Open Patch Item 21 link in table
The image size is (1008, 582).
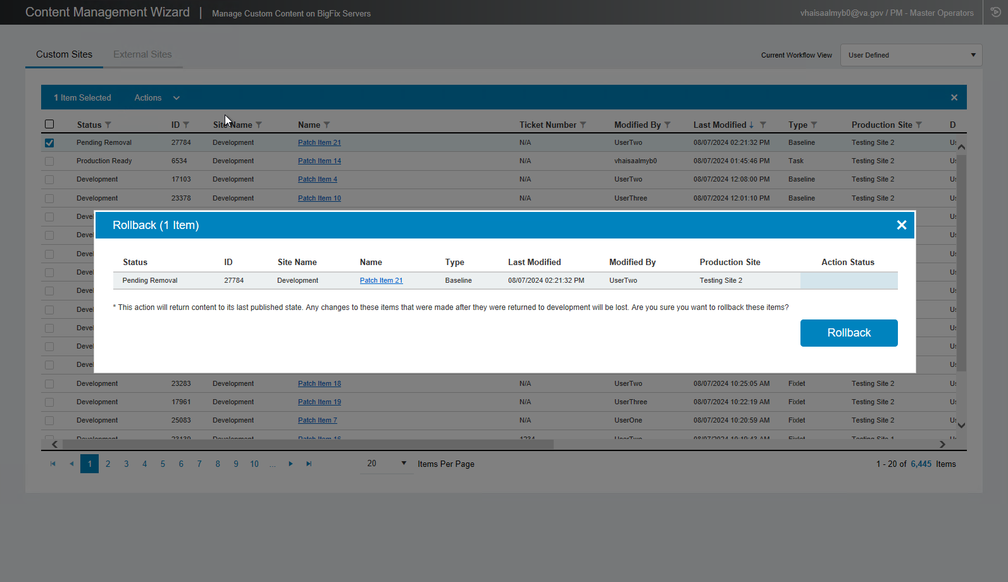(319, 142)
